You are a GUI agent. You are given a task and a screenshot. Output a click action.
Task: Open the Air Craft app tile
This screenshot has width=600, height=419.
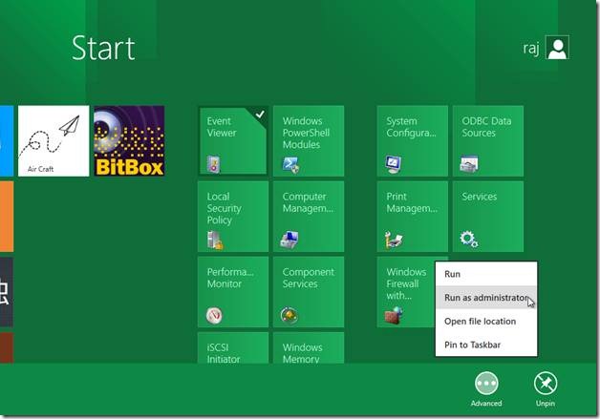53,140
